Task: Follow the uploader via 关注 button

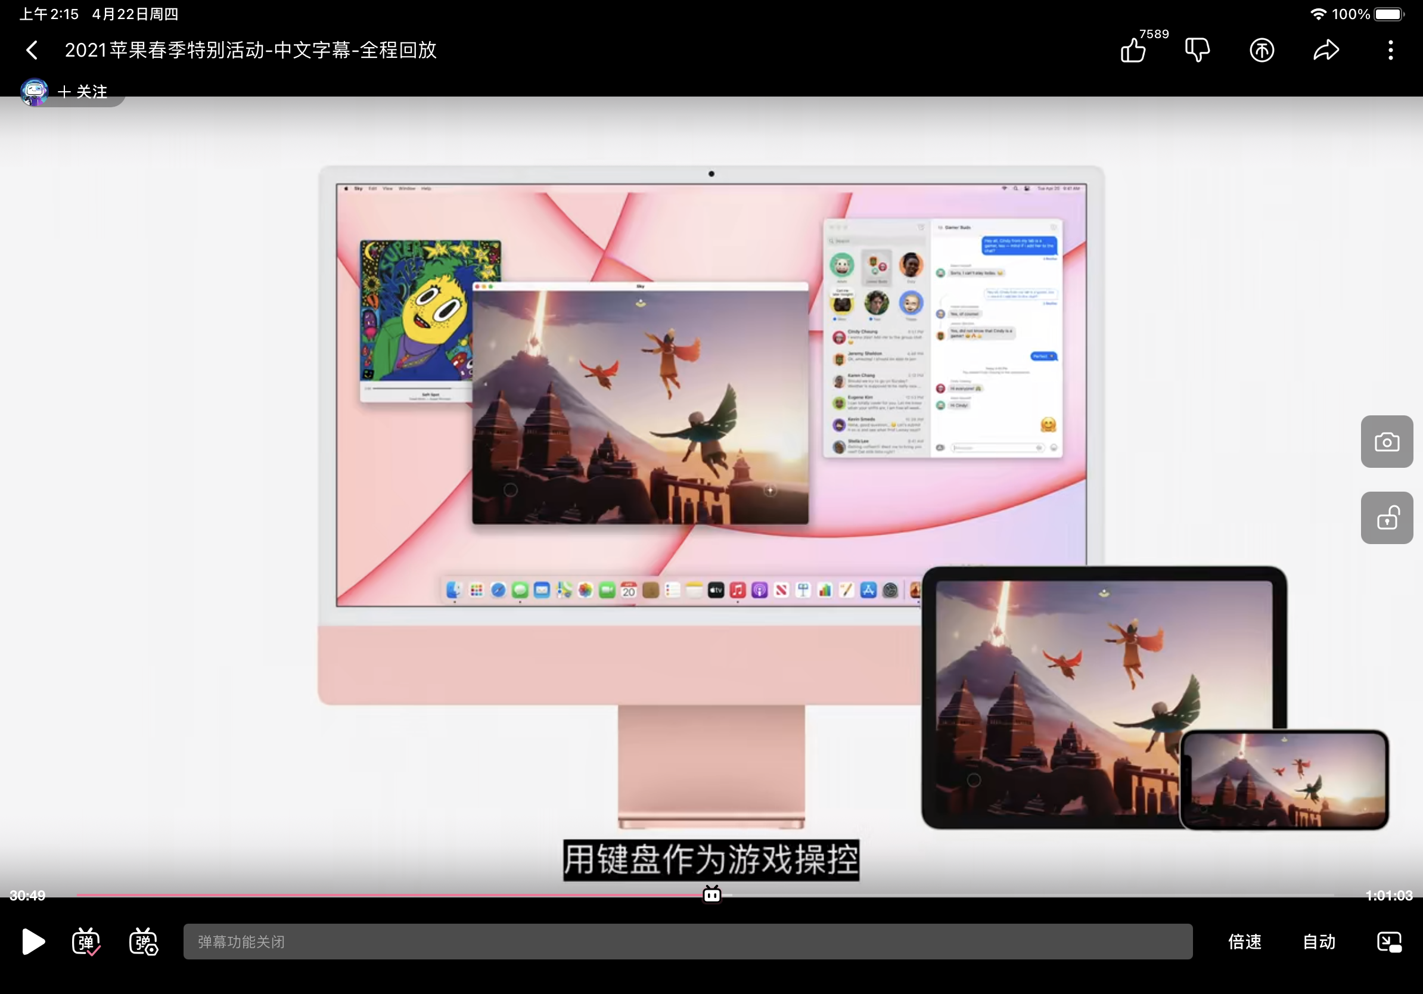Action: point(83,92)
